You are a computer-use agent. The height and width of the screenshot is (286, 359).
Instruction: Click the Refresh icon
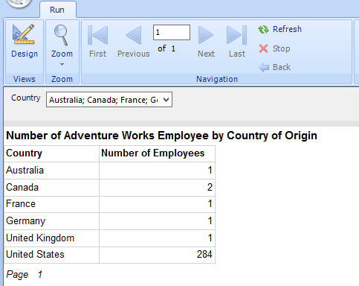click(x=263, y=30)
